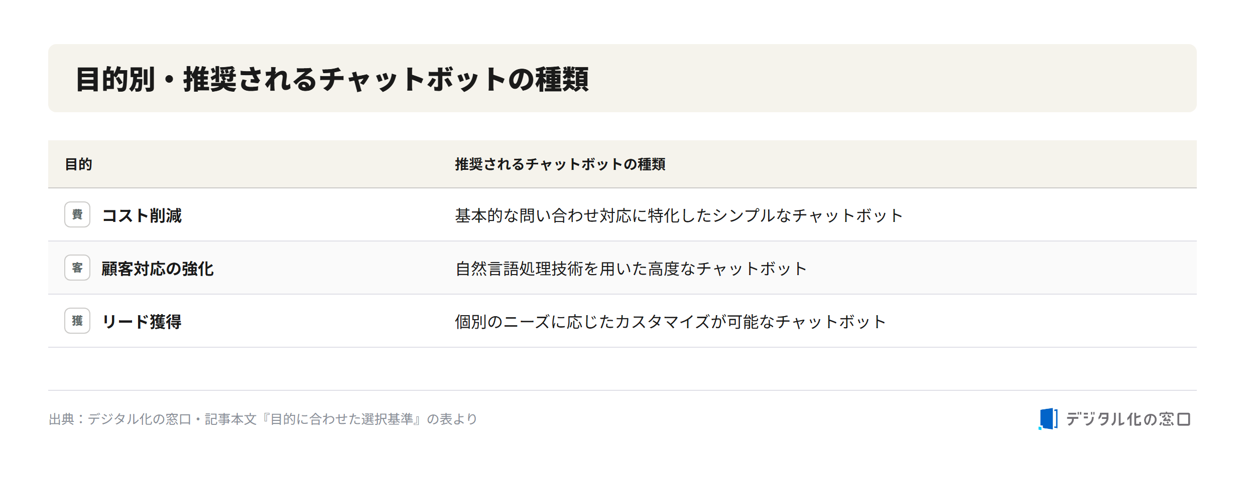Click the 目的 column header
Image resolution: width=1245 pixels, height=477 pixels.
[x=79, y=164]
